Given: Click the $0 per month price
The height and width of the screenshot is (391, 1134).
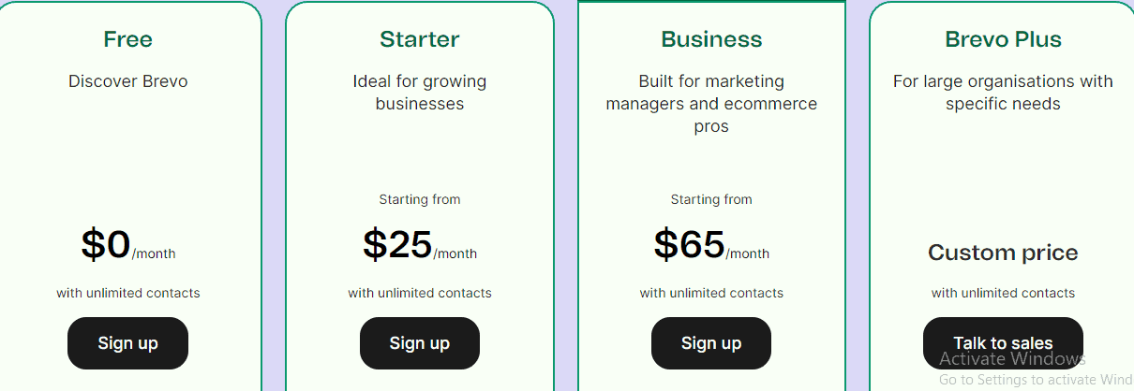Looking at the screenshot, I should click(x=128, y=245).
